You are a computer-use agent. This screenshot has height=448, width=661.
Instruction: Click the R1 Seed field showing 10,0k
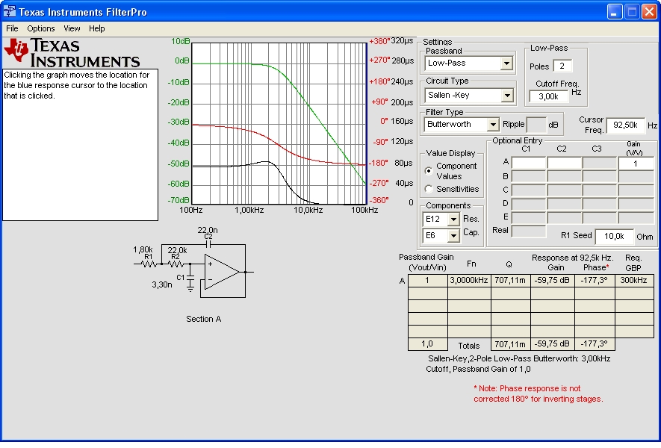[x=614, y=237]
